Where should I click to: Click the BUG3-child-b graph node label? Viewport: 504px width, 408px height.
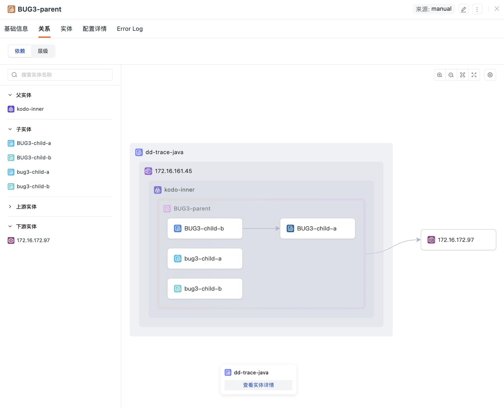[204, 228]
